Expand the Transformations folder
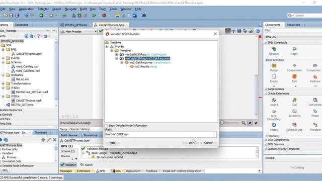This screenshot has width=322, height=181. tap(3, 83)
